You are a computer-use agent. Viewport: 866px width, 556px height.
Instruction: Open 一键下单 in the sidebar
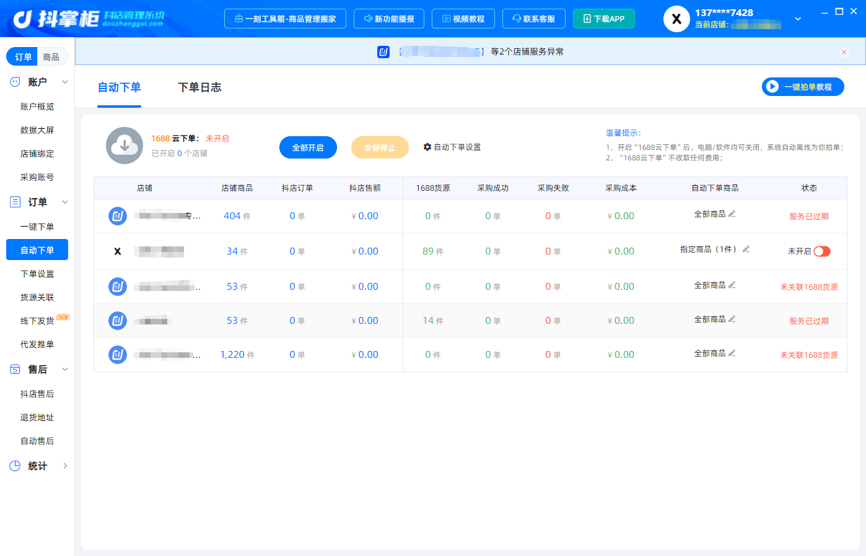(x=37, y=227)
